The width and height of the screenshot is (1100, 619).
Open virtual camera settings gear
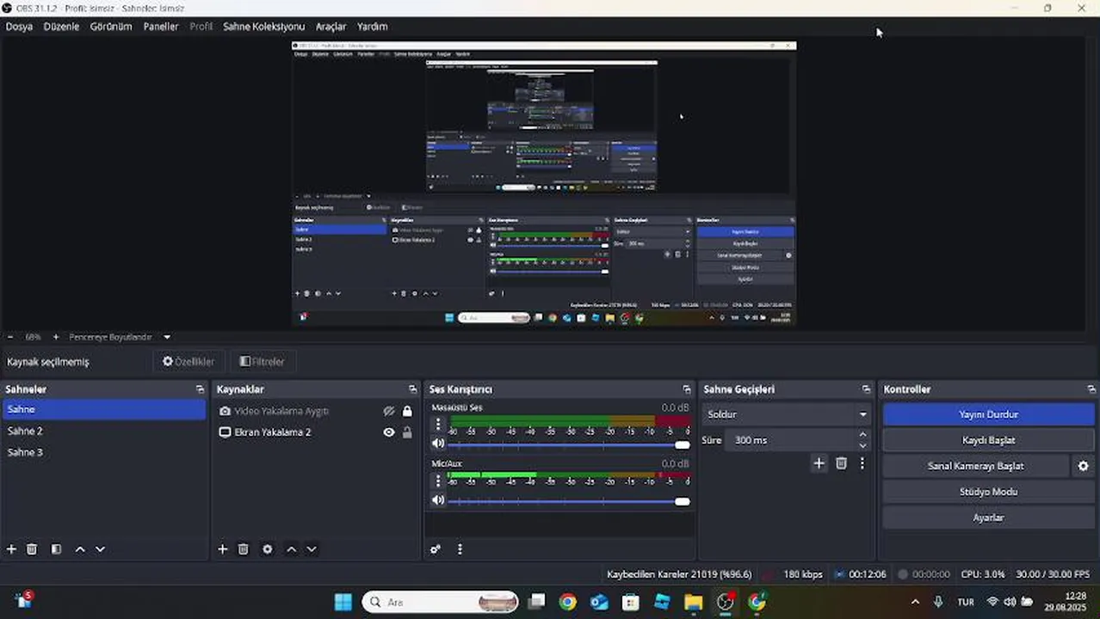click(x=1083, y=466)
